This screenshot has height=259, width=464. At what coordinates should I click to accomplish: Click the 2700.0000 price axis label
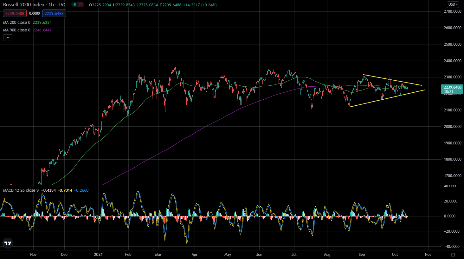(x=452, y=11)
